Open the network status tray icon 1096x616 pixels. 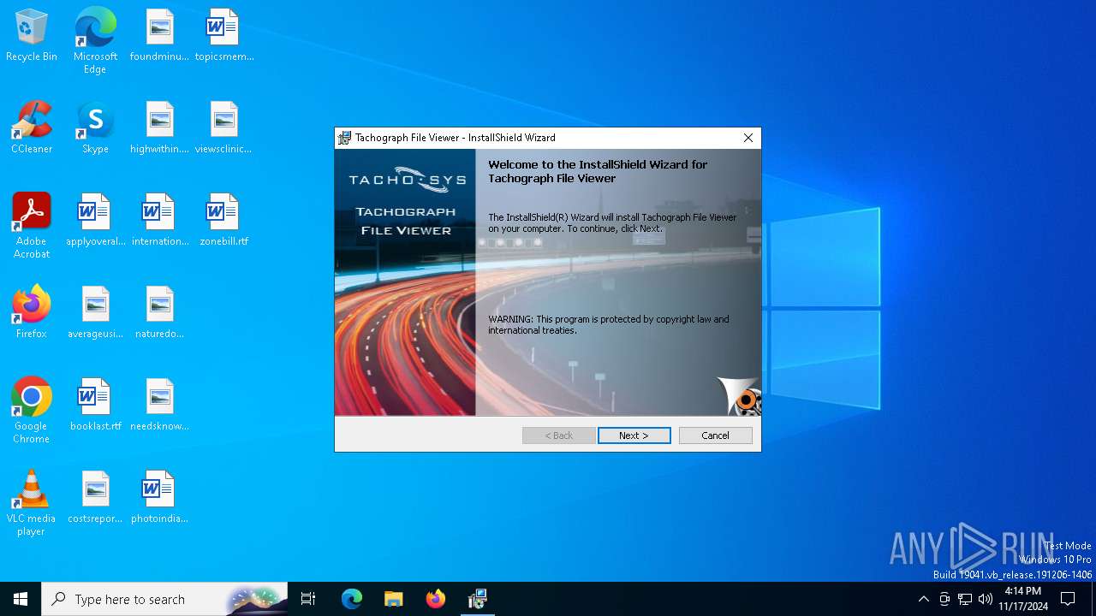[x=965, y=599]
